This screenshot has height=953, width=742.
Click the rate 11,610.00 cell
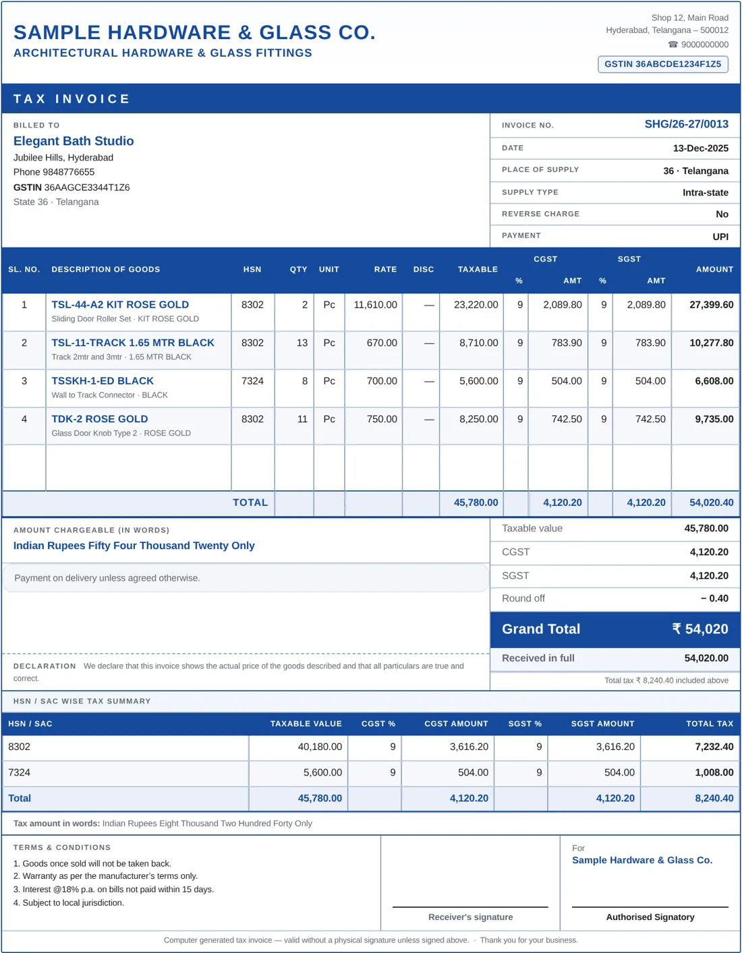tap(374, 312)
